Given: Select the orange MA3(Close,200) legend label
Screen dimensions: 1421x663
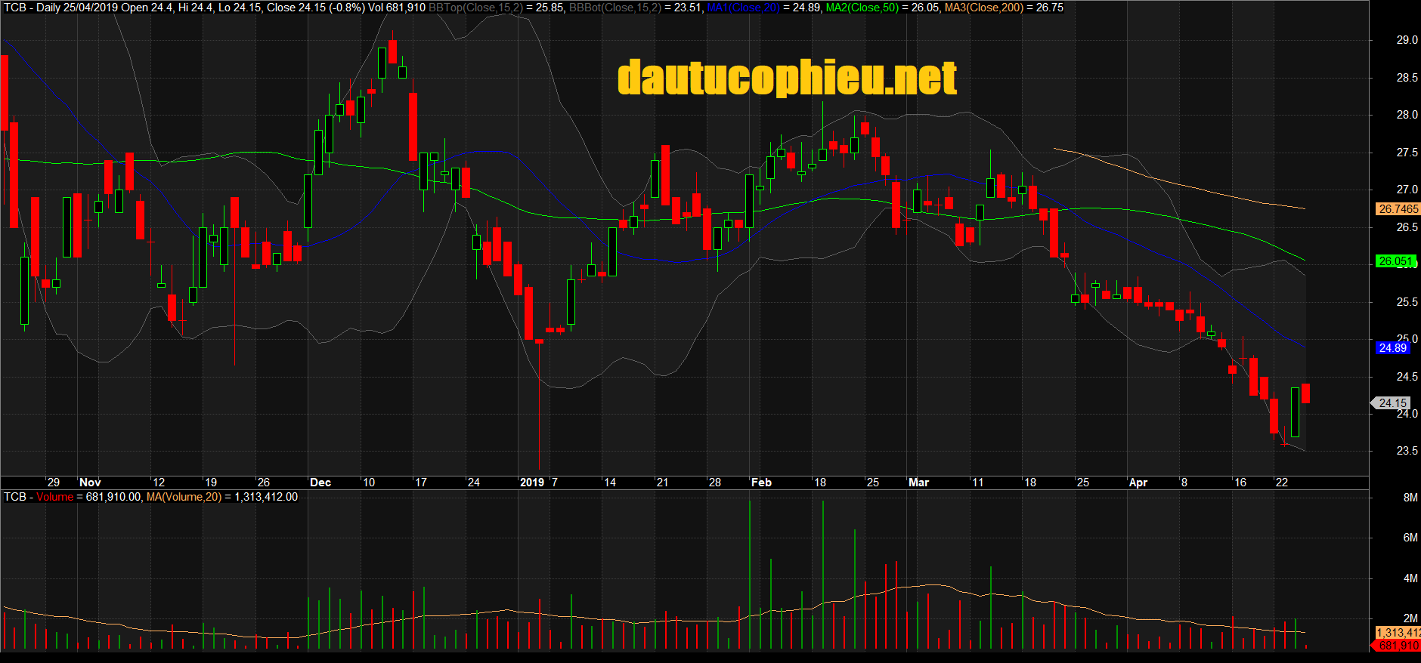Looking at the screenshot, I should coord(983,8).
